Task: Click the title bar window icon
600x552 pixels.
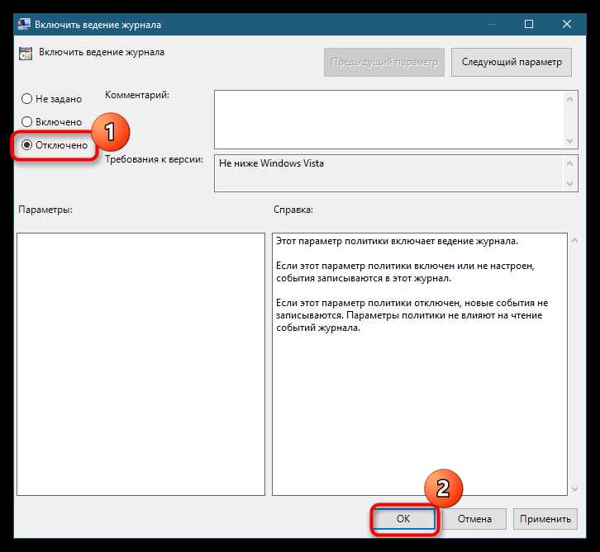Action: pos(24,24)
